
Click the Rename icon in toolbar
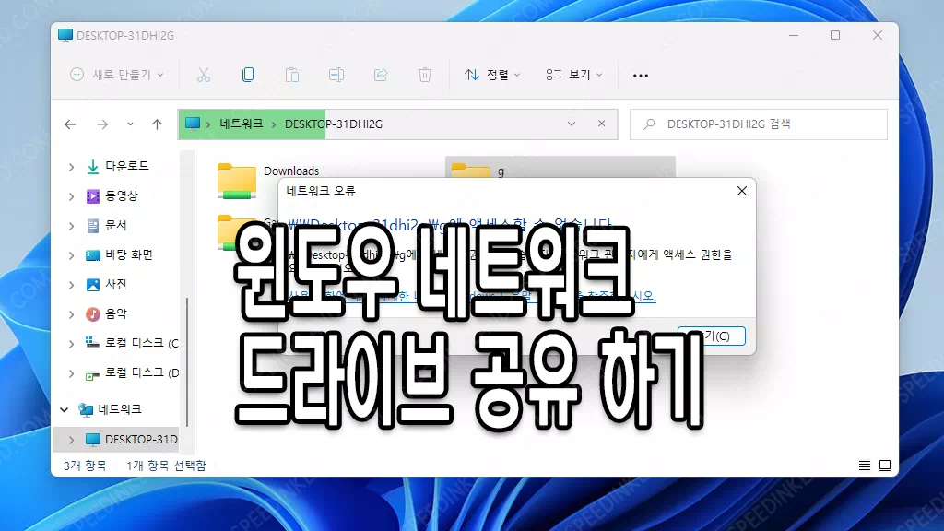point(336,75)
